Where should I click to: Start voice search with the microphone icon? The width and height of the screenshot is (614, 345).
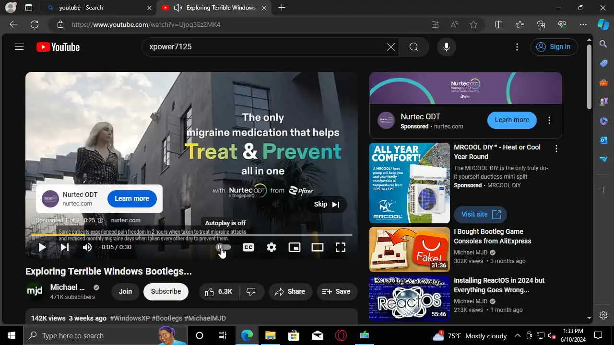(x=447, y=47)
